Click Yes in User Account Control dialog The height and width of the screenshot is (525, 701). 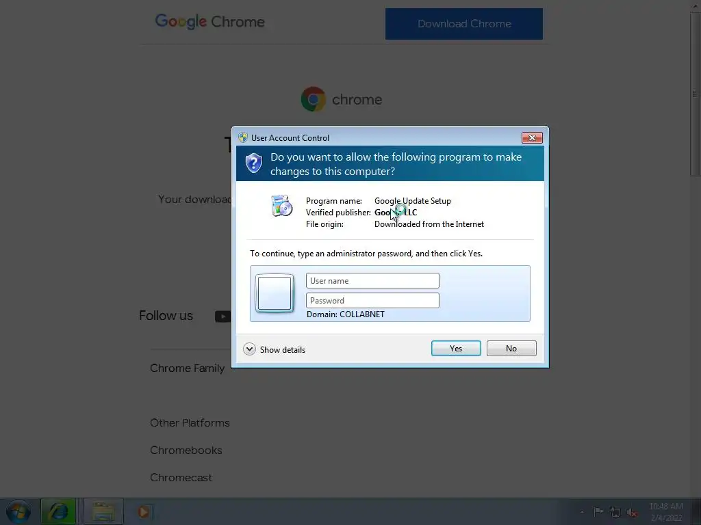click(x=455, y=348)
